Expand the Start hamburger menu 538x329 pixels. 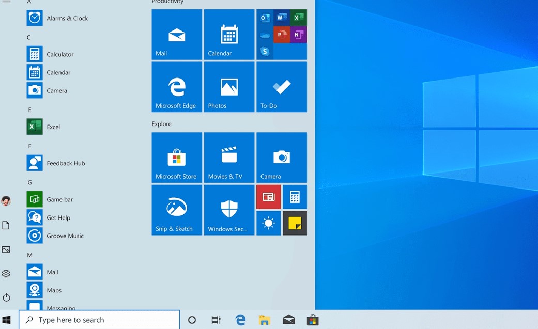click(x=6, y=2)
